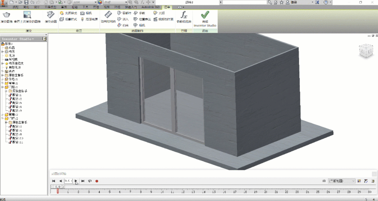Play the animation forward
Viewport: 378px width, 201px height.
click(x=76, y=181)
